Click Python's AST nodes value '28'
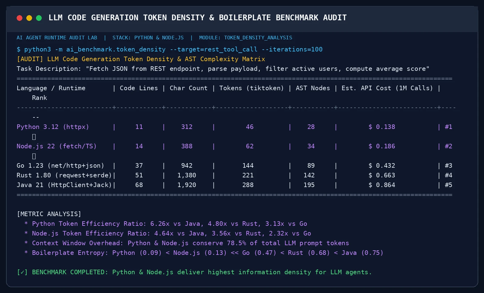 (x=311, y=127)
